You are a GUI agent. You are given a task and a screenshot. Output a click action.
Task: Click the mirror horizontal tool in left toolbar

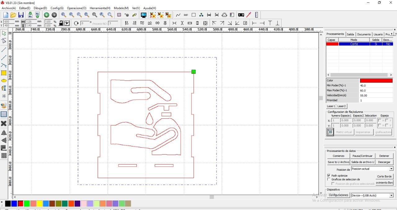pos(4,133)
